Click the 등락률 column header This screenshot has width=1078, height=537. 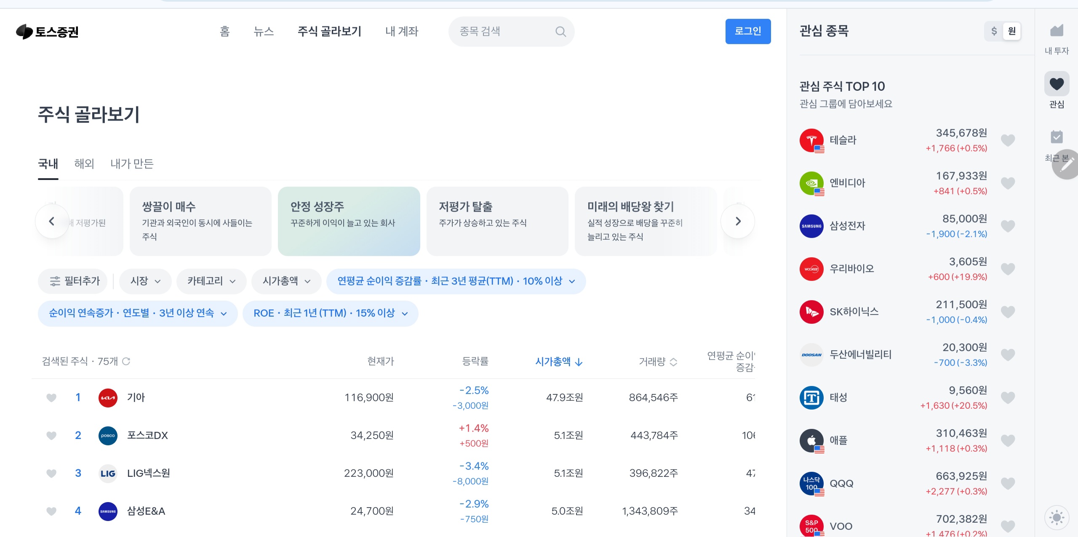475,361
